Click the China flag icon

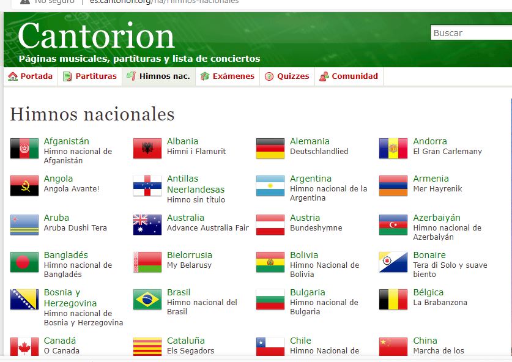(x=393, y=347)
